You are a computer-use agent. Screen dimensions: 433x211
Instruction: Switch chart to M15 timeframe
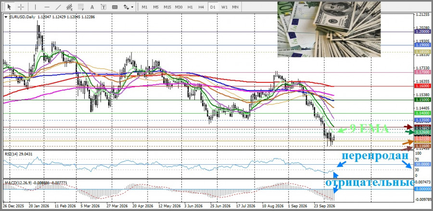167,7
